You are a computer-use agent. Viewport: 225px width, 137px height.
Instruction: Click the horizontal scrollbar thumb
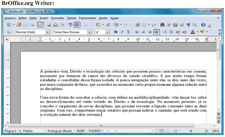click(x=101, y=126)
